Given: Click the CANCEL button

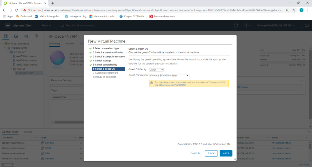Looking at the screenshot, I should coord(195,153).
